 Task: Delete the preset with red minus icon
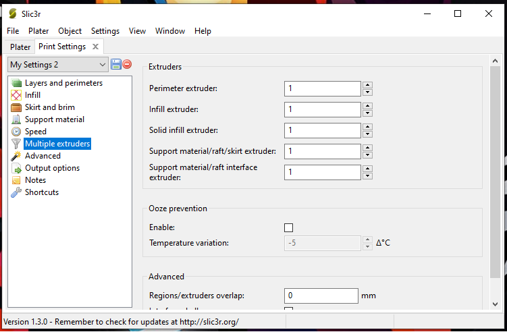pos(127,64)
